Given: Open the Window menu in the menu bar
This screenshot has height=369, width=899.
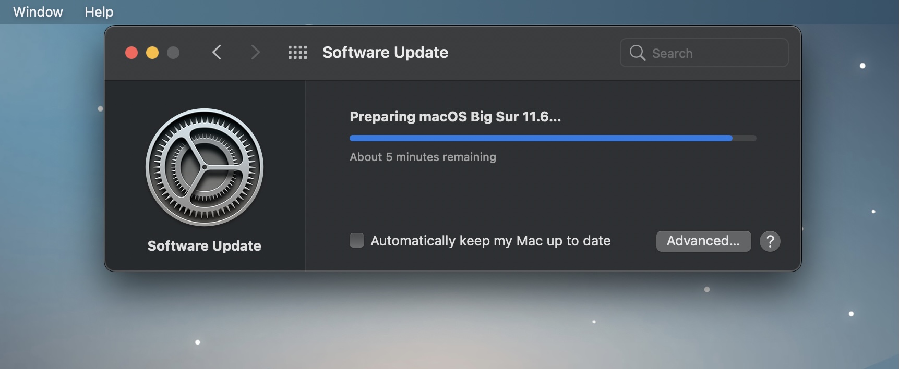Looking at the screenshot, I should [x=38, y=11].
